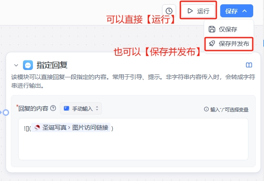
Task: Select 保存并发布 menu option
Action: (229, 44)
